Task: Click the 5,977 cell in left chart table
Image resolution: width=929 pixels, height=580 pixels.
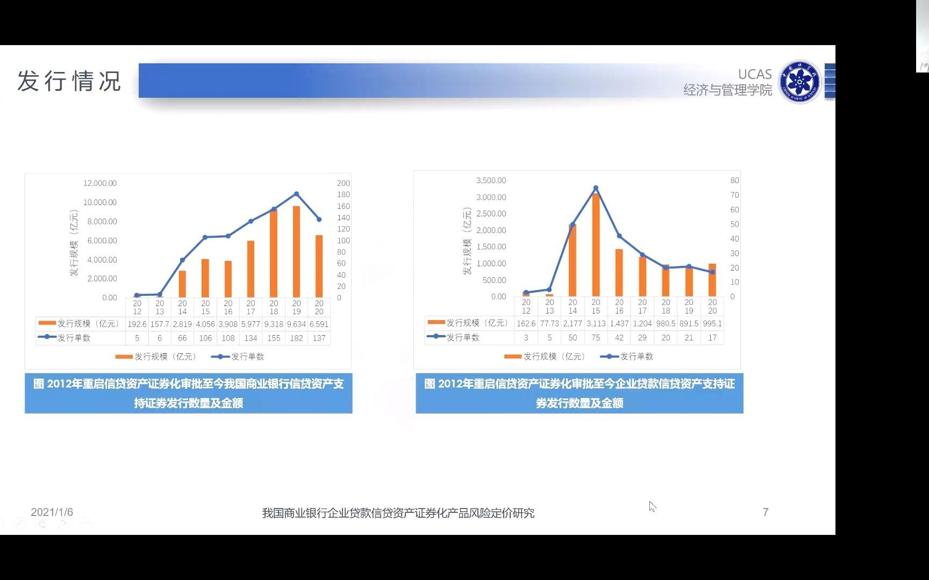Action: (251, 324)
